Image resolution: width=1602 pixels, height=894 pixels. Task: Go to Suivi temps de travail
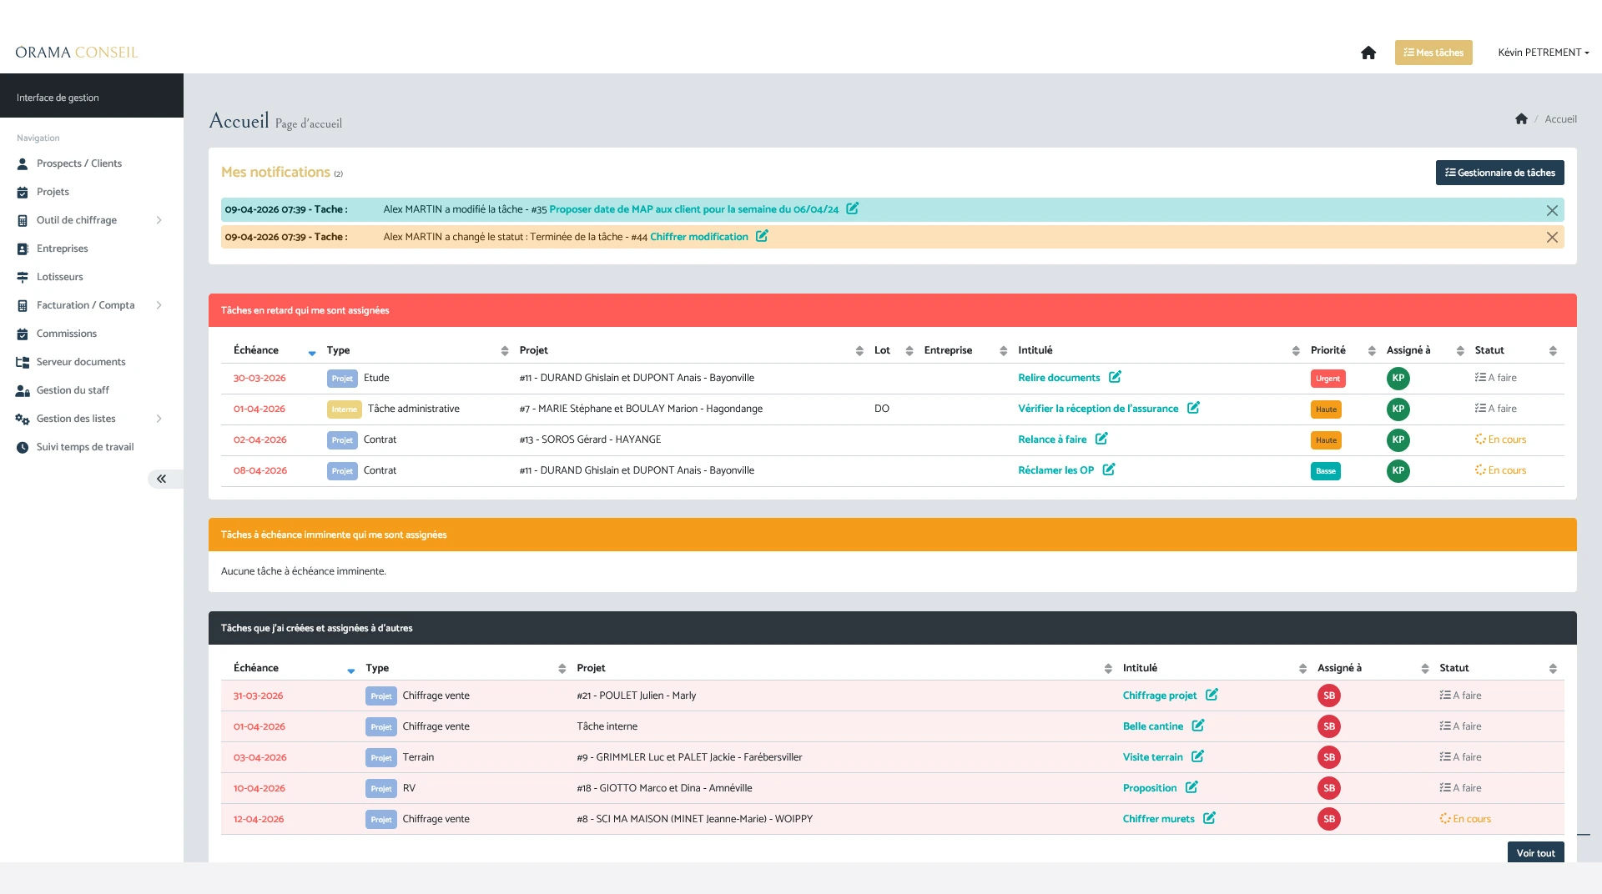[x=84, y=447]
